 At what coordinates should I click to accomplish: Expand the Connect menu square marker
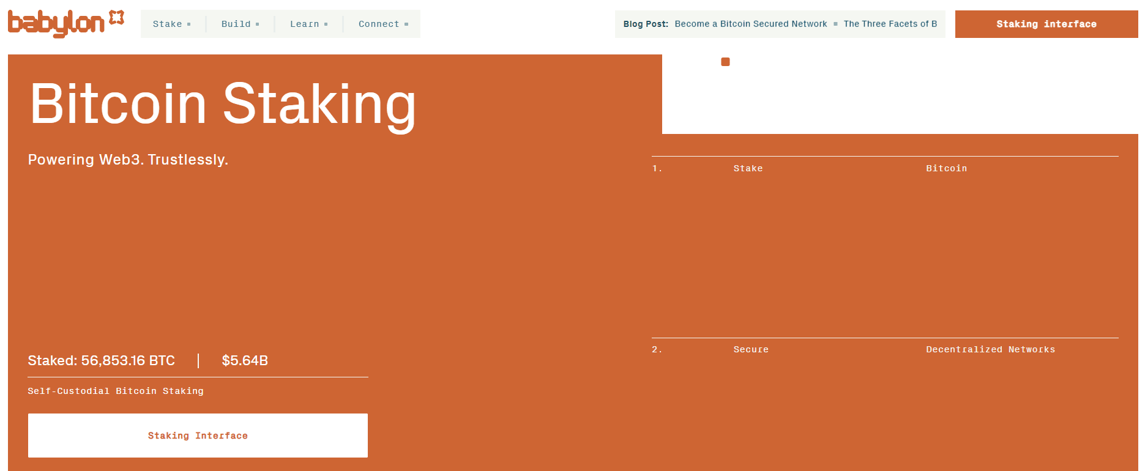coord(406,24)
